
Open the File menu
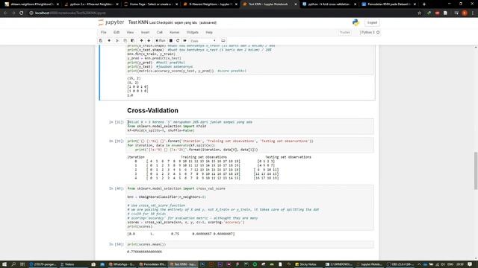click(104, 32)
